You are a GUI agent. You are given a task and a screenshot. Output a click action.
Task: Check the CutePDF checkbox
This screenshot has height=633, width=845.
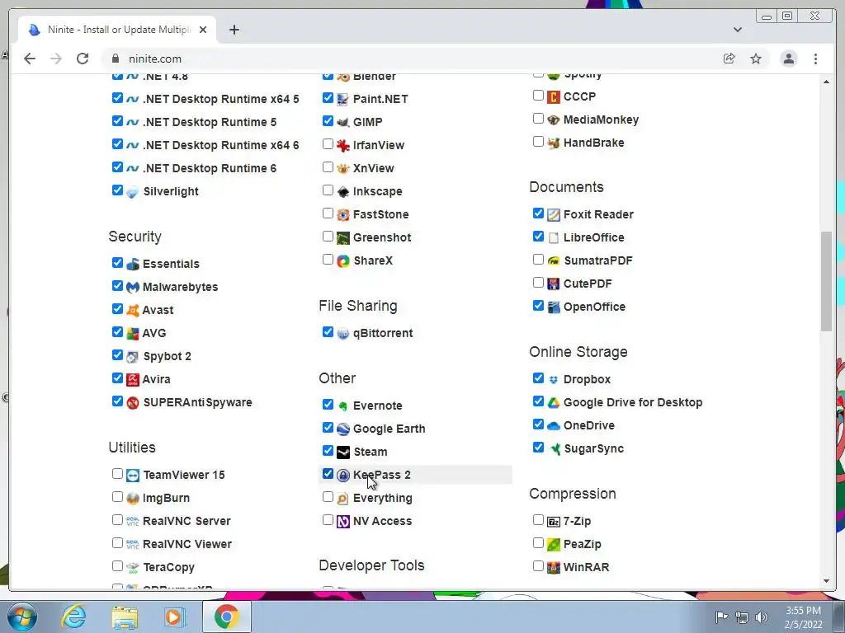click(x=538, y=283)
